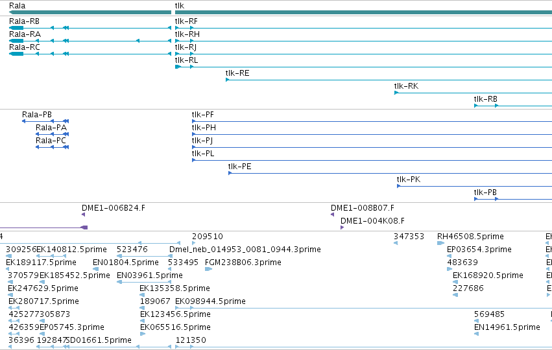
Task: Select the tlk-RL transcript label
Action: click(186, 60)
